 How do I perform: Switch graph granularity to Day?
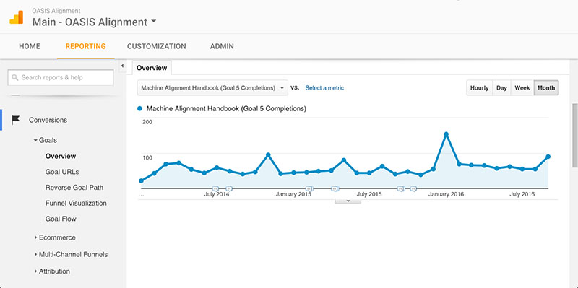point(501,88)
